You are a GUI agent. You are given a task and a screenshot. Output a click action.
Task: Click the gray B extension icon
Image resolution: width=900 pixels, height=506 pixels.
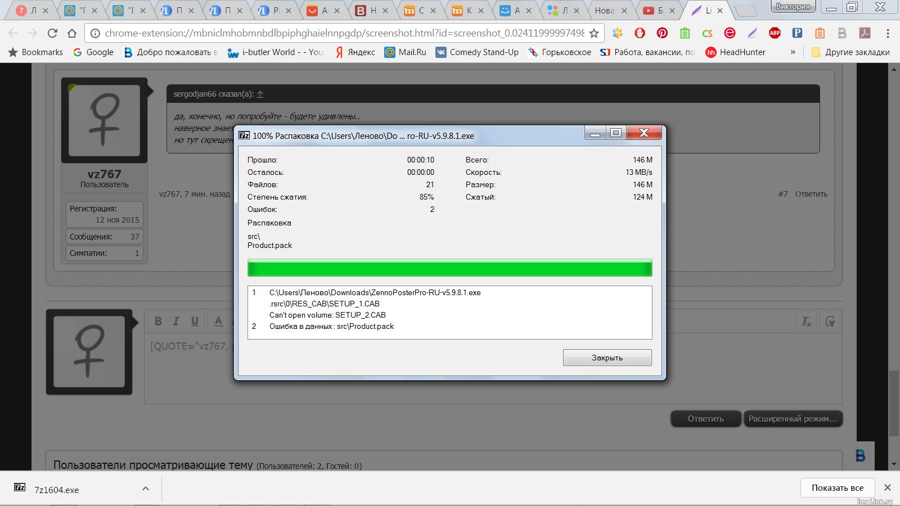[842, 33]
